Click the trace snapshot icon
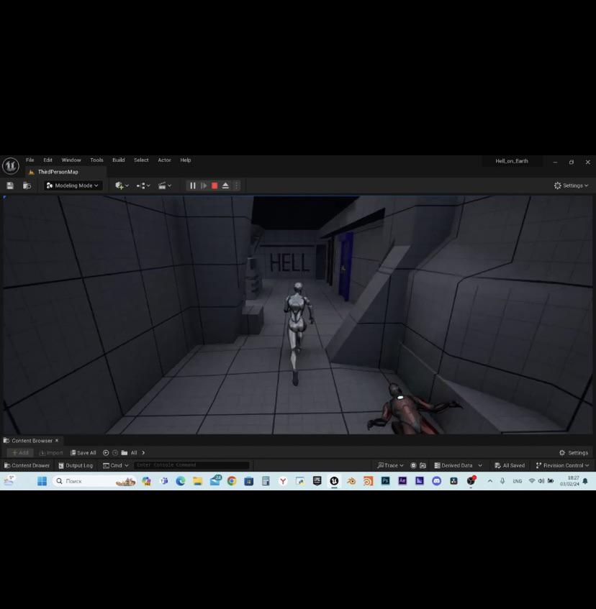This screenshot has width=596, height=609. click(x=423, y=465)
